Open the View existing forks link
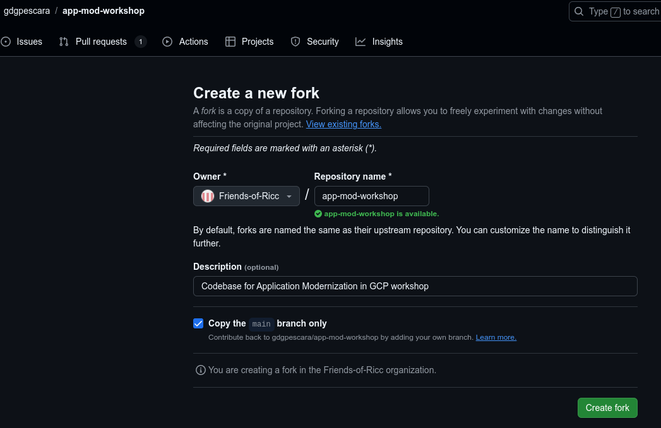661x428 pixels. point(343,124)
